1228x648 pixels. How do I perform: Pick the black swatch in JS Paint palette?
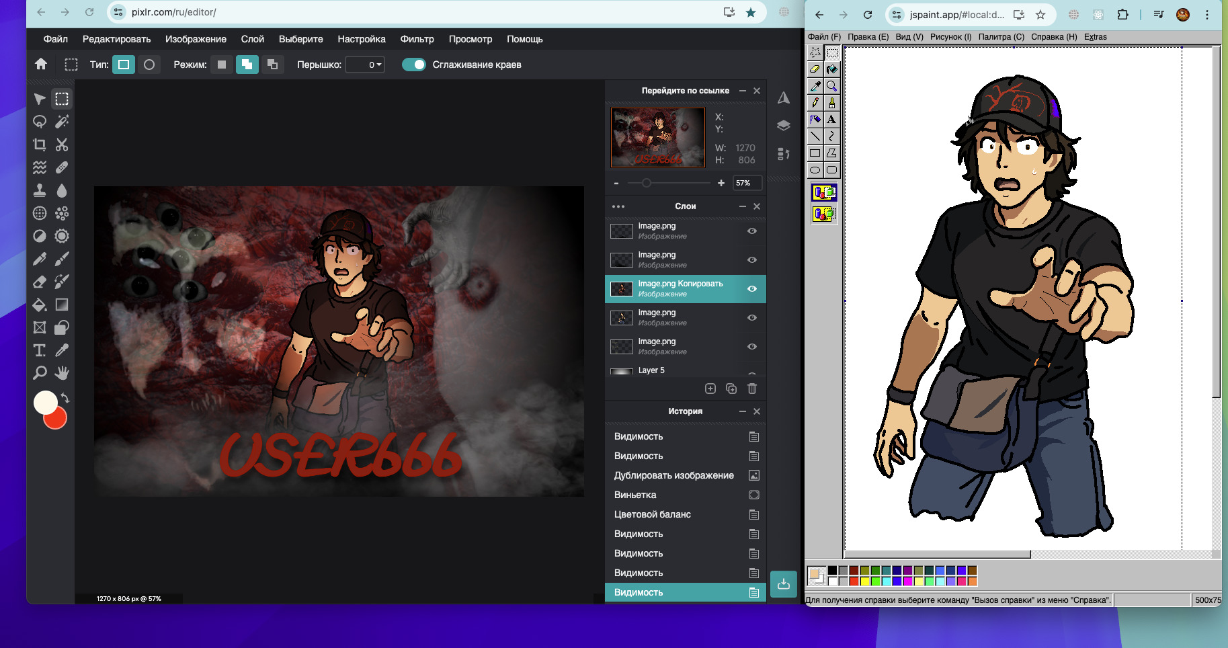pyautogui.click(x=832, y=571)
